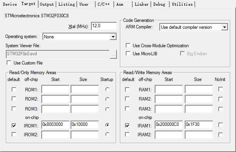Select ROM1 Startup radio button

click(x=107, y=89)
